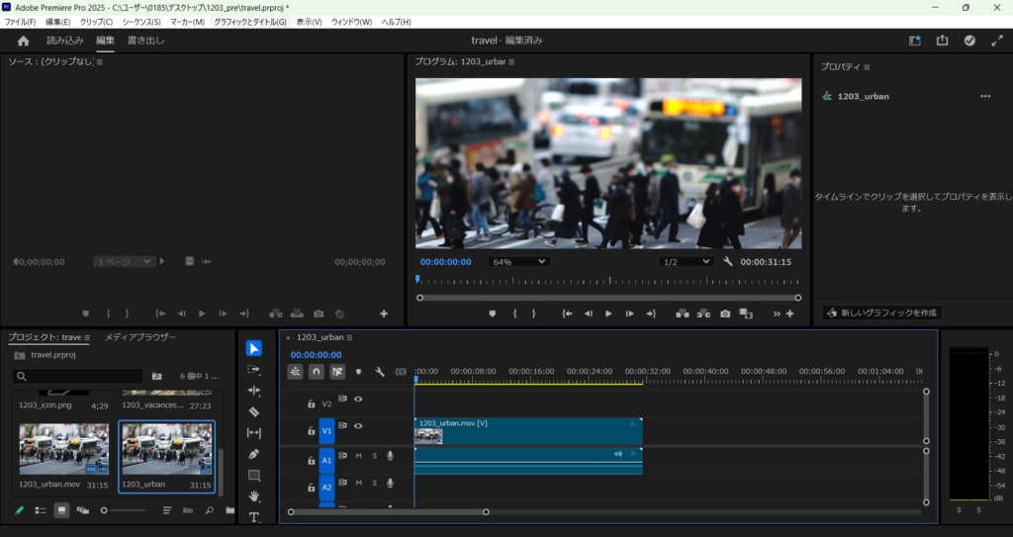Screen dimensions: 1013x537
Task: Open the 1/2 playback resolution dropdown
Action: [x=686, y=262]
